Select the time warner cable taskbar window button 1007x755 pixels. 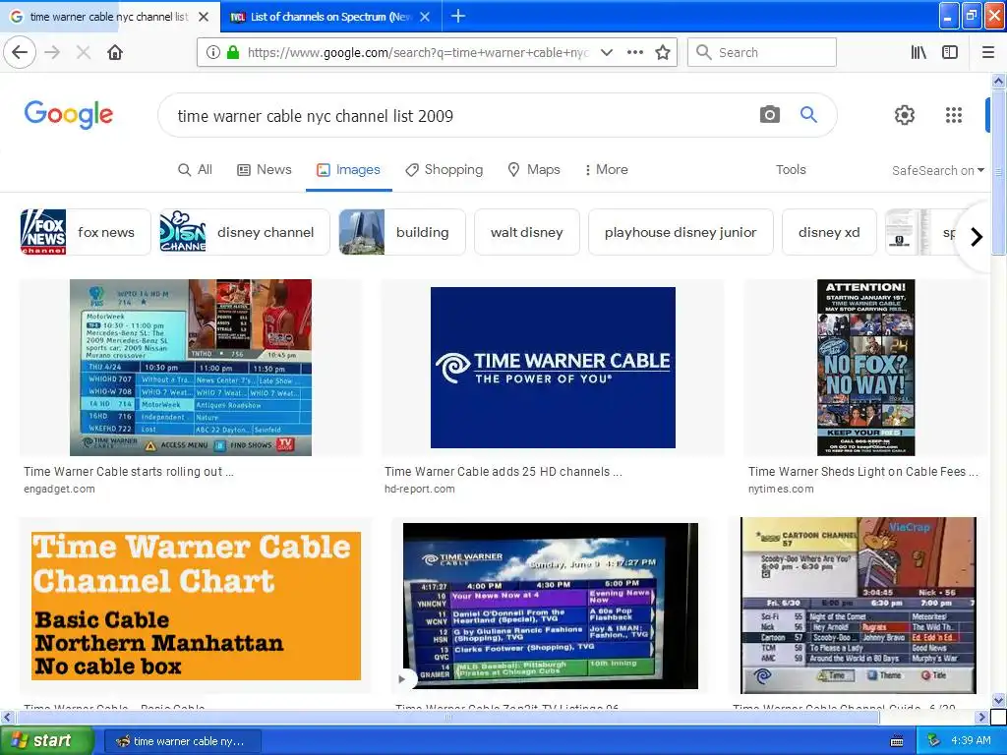coord(182,741)
